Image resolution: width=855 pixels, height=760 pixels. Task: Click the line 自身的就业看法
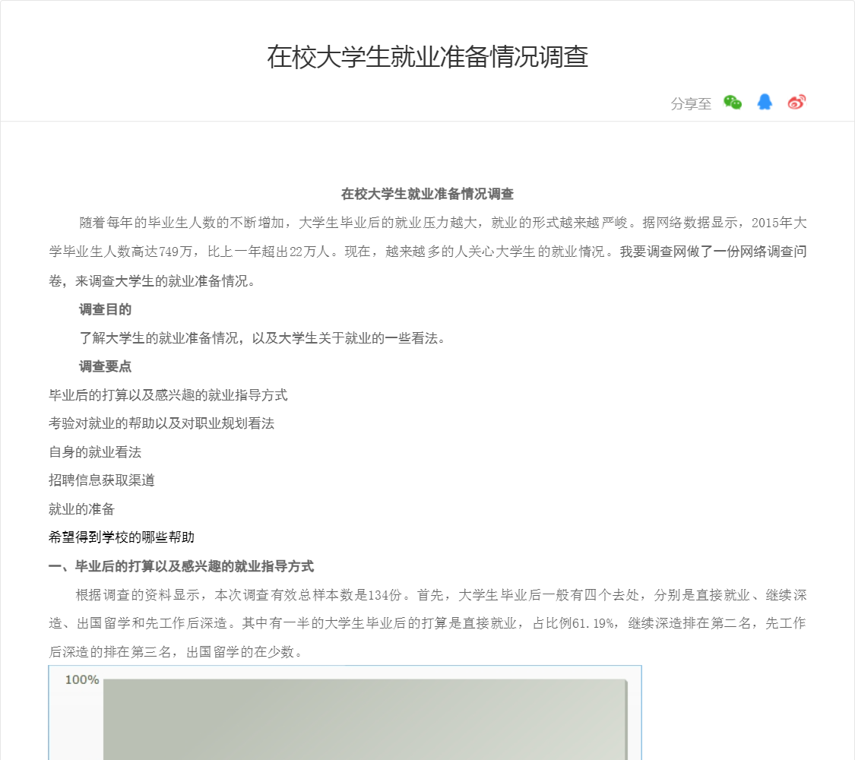(x=95, y=452)
